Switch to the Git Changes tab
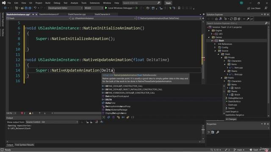This screenshot has height=152, width=271. pyautogui.click(x=231, y=119)
